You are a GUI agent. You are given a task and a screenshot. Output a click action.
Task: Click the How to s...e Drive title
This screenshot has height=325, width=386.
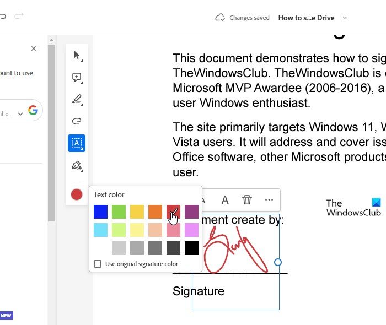306,18
